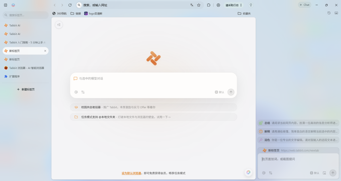The width and height of the screenshot is (341, 181).
Task: Expand the Chat panel toggle
Action: pyautogui.click(x=305, y=5)
